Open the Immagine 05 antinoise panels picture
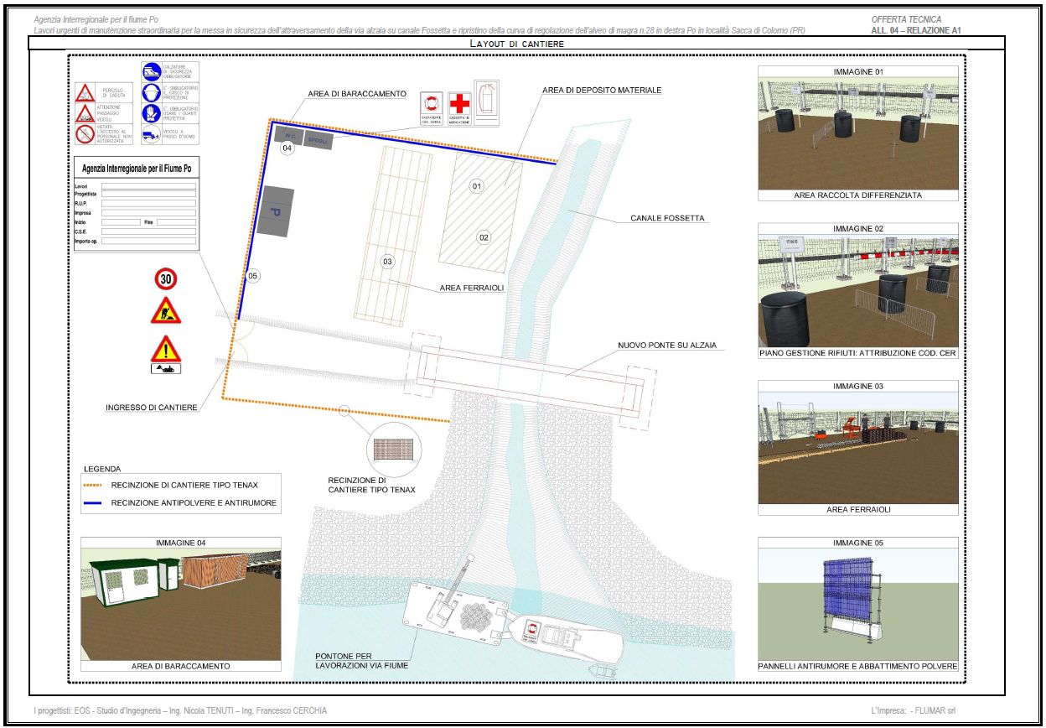 pos(858,605)
